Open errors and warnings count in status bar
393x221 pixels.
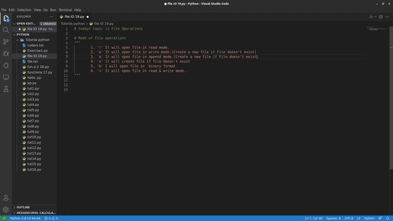[x=51, y=219]
